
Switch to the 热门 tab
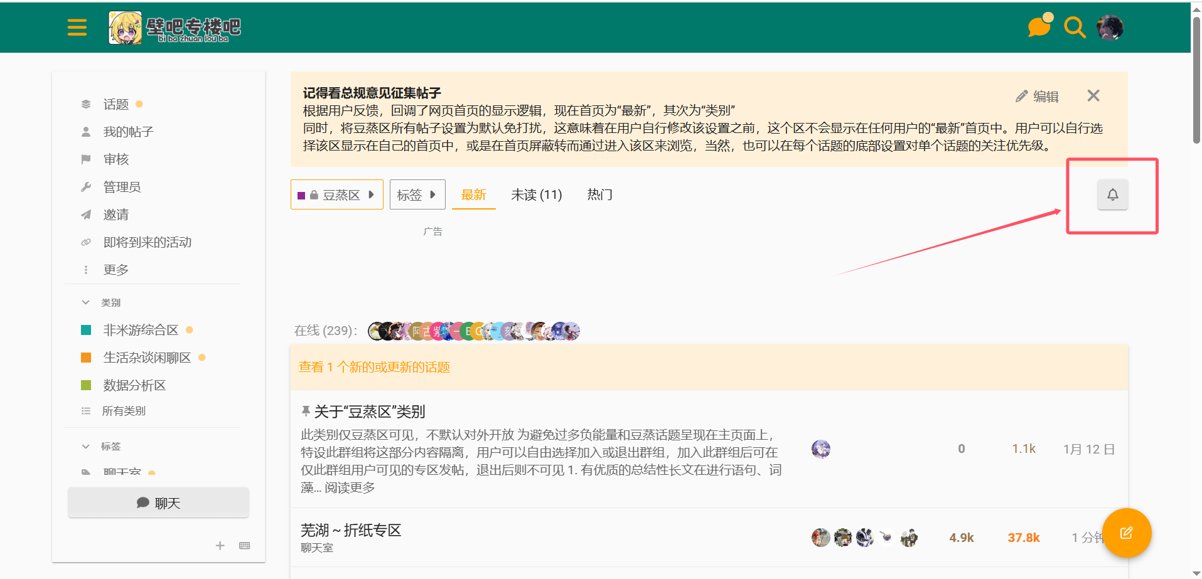599,194
